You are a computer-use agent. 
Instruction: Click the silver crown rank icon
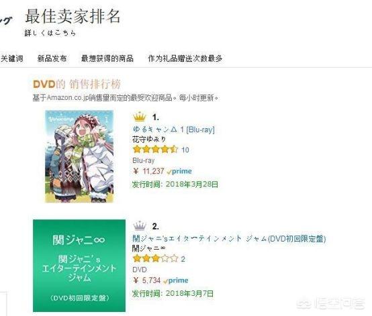click(x=139, y=226)
